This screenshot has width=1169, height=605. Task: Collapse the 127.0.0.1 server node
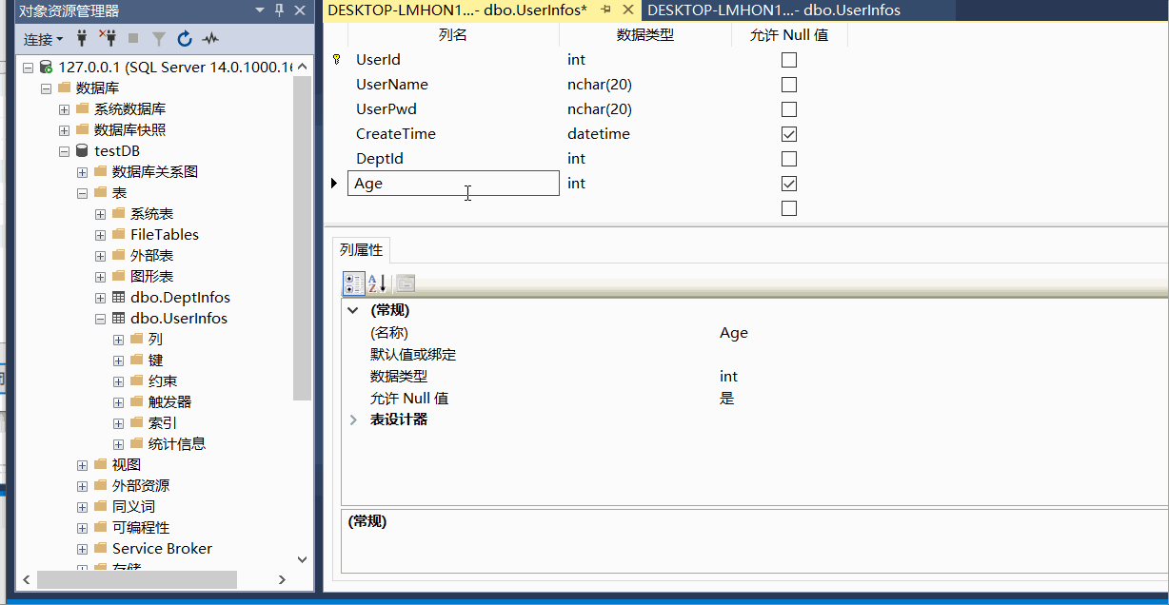29,68
